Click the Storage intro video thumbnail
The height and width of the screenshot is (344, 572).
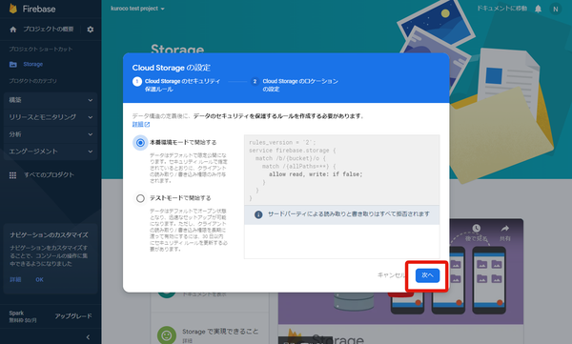[400, 272]
